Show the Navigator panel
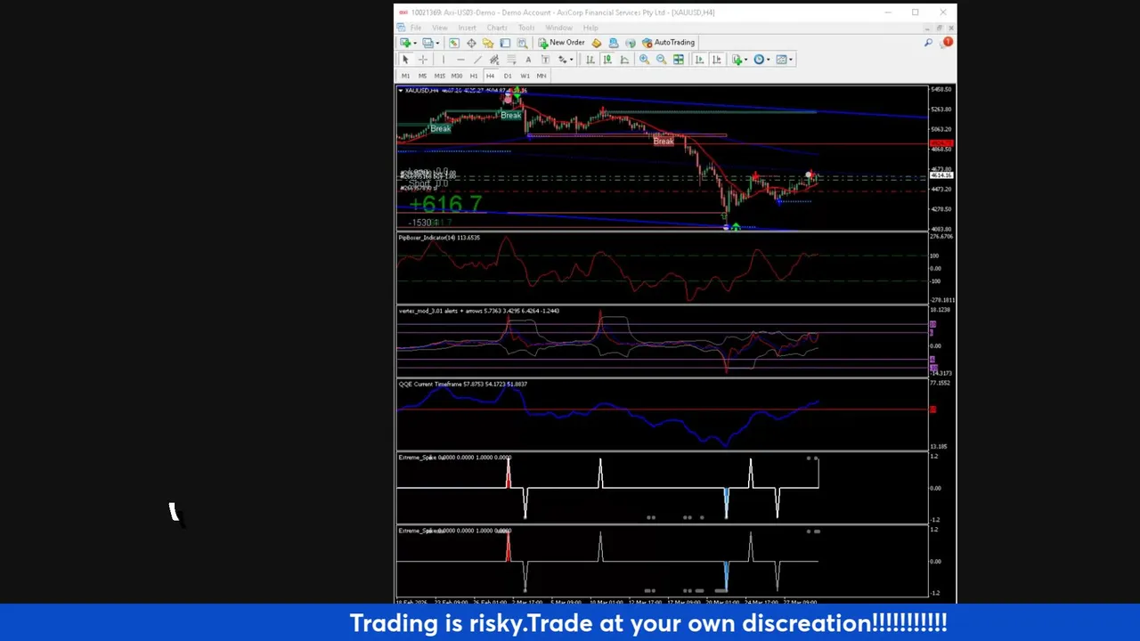Viewport: 1140px width, 641px height. (488, 43)
